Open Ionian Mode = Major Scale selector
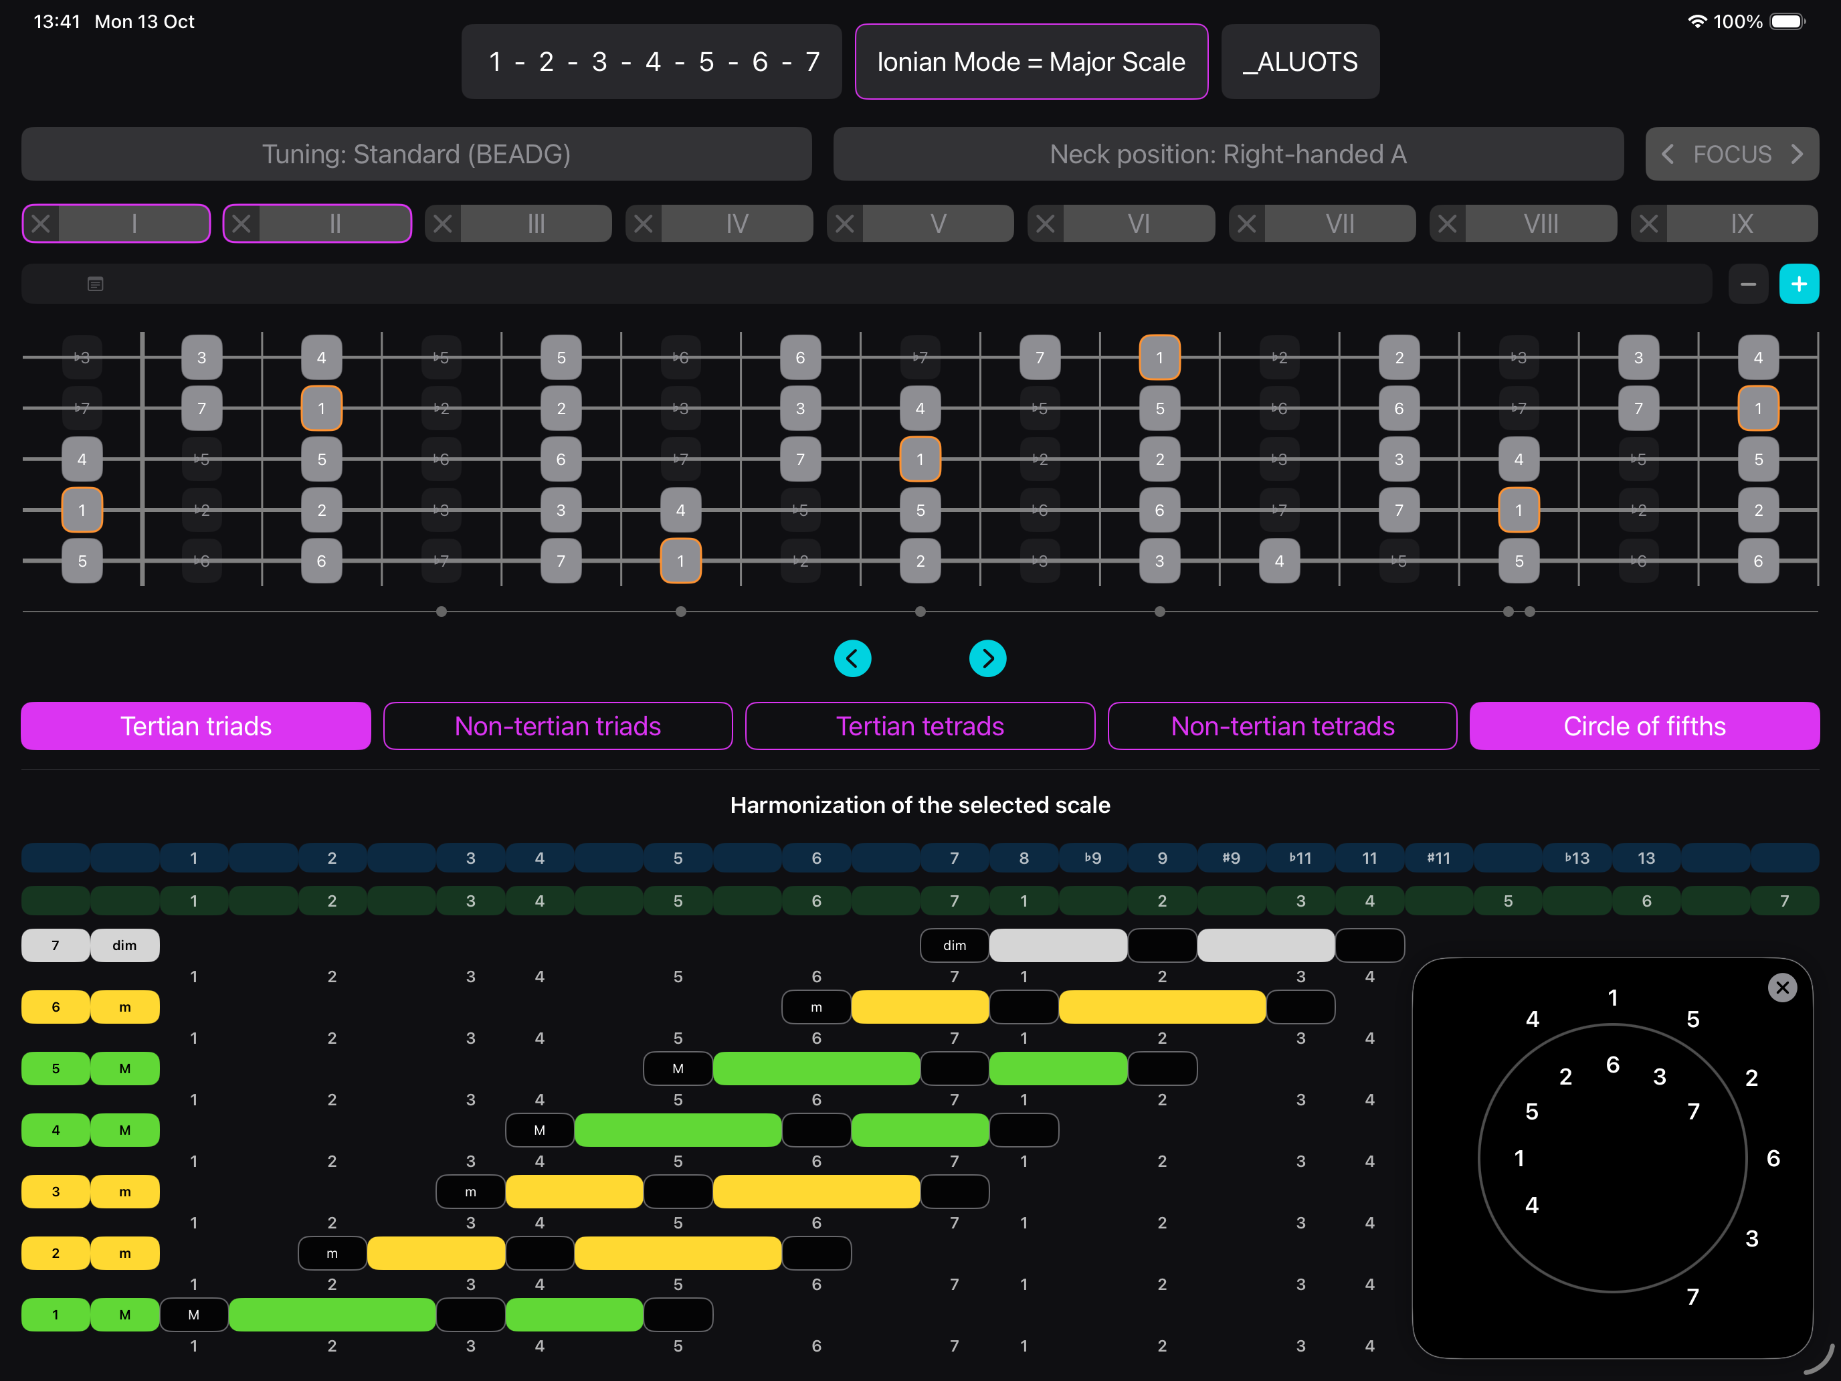Viewport: 1841px width, 1381px height. 1030,62
